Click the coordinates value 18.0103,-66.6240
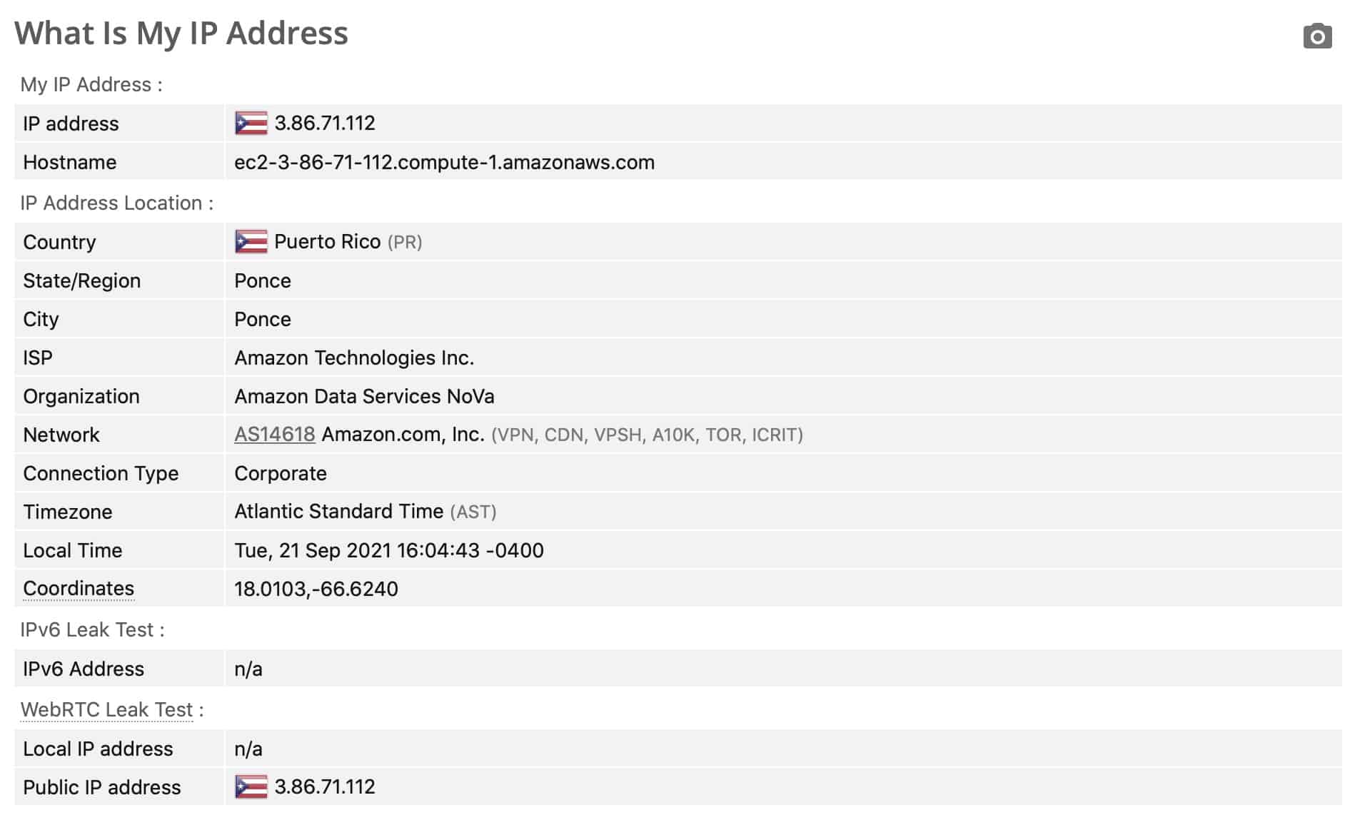Image resolution: width=1355 pixels, height=815 pixels. [x=316, y=589]
